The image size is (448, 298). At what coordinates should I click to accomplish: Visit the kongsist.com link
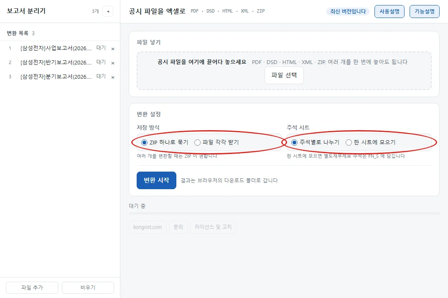point(148,227)
